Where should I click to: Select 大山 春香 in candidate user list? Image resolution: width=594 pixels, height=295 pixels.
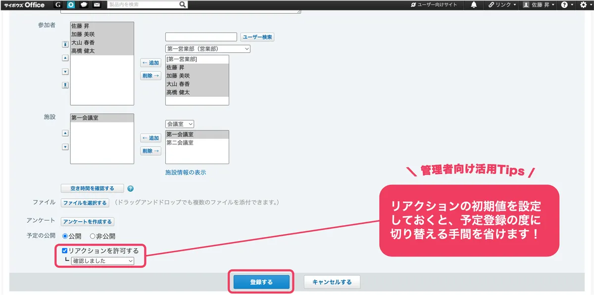197,84
